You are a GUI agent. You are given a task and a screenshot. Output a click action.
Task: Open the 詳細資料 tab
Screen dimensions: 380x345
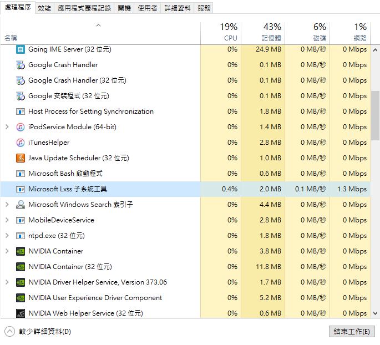(x=178, y=8)
